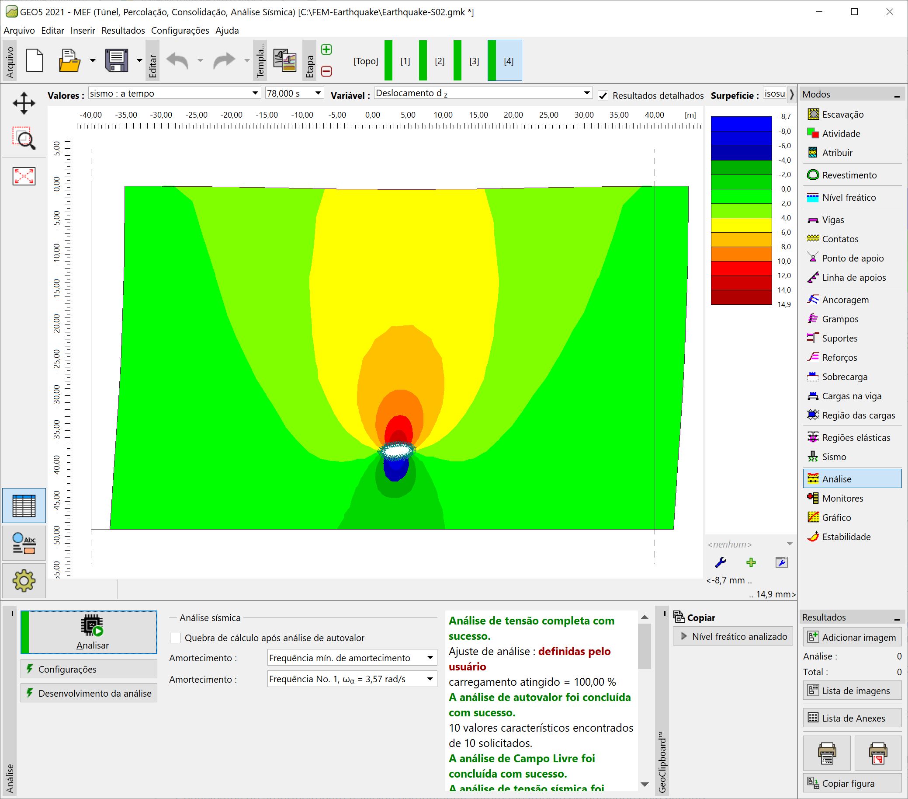Enable Quebra de cálculo após análise de autovalor
Screen dimensions: 908x799
pyautogui.click(x=176, y=638)
